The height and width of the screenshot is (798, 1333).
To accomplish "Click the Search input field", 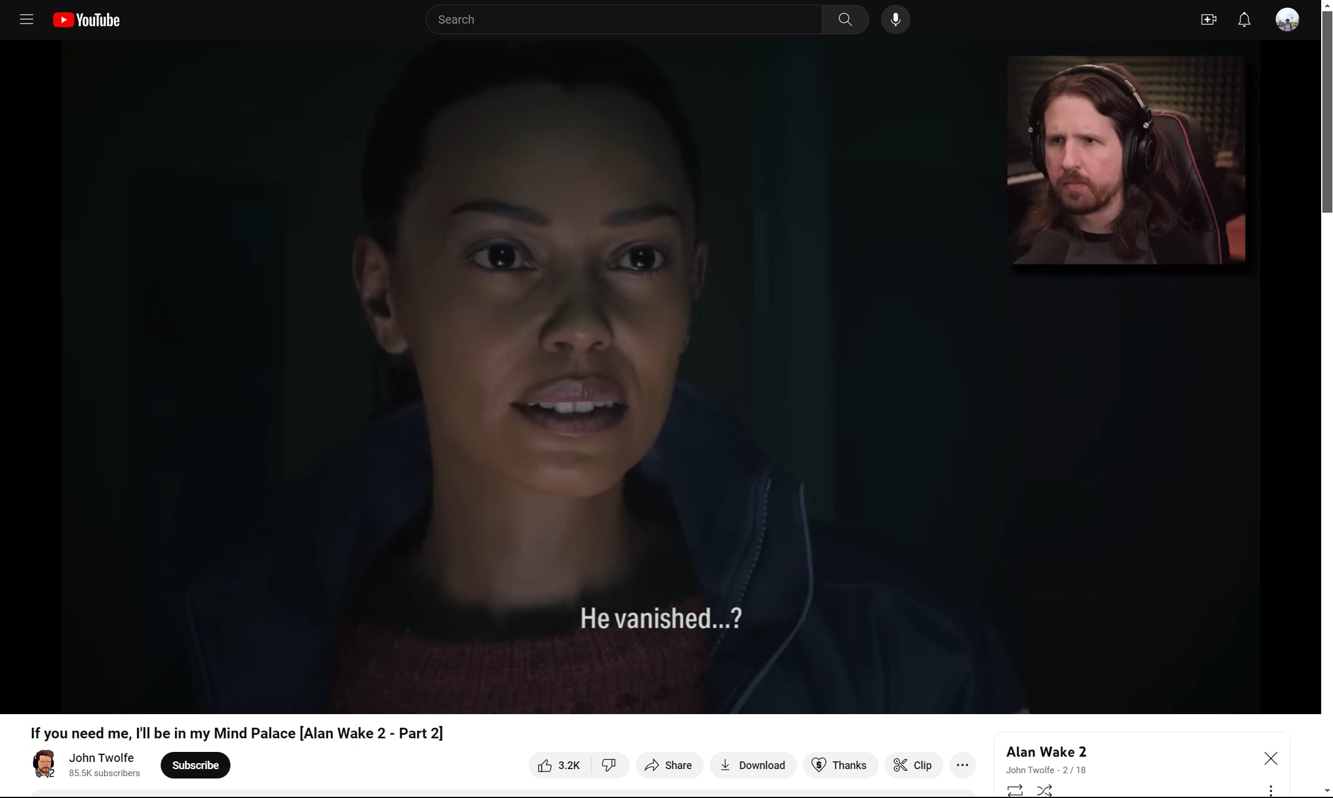I will 624,19.
